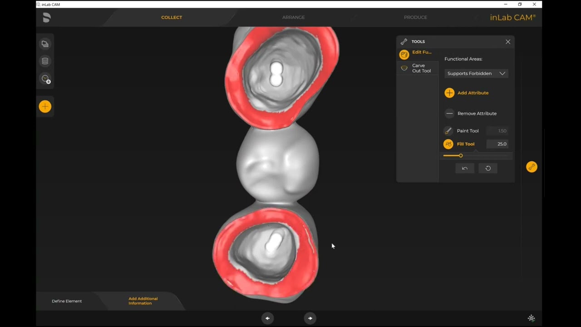Viewport: 581px width, 327px height.
Task: Go to next step with right arrow
Action: point(310,318)
